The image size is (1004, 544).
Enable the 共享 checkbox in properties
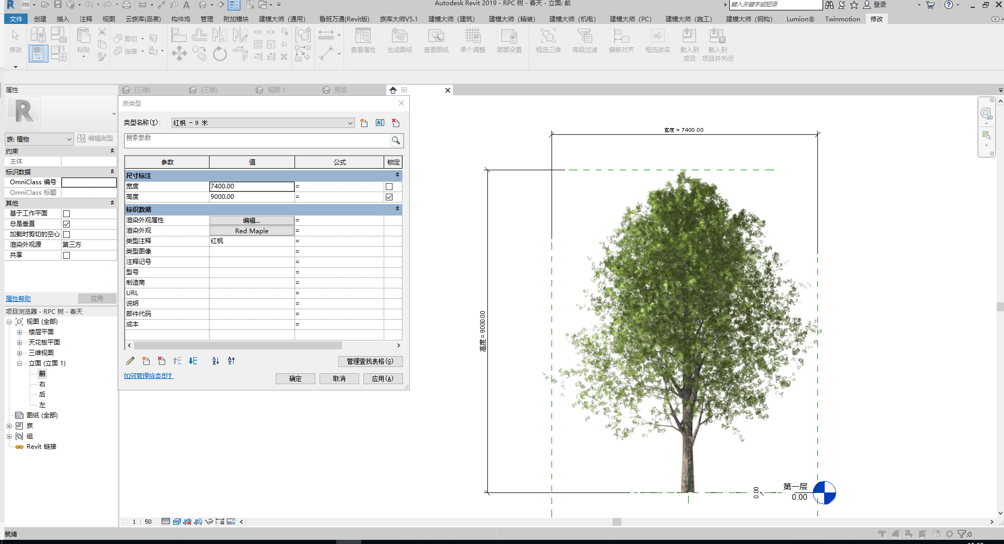pyautogui.click(x=66, y=255)
